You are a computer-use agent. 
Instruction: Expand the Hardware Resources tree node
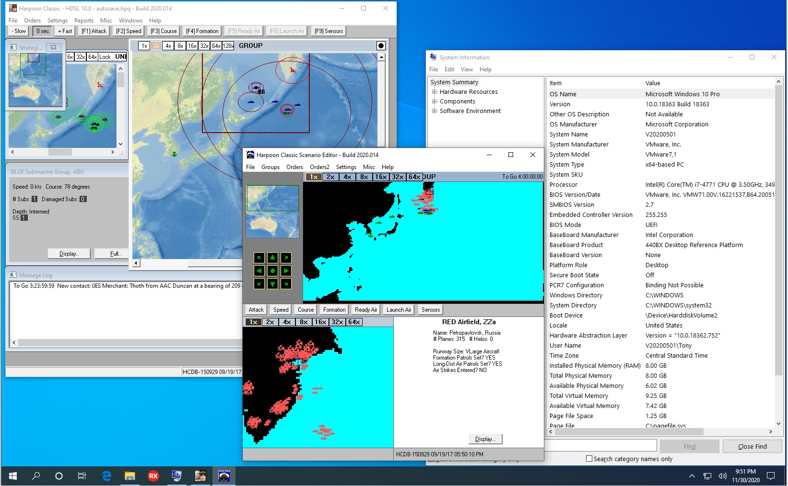(x=434, y=92)
